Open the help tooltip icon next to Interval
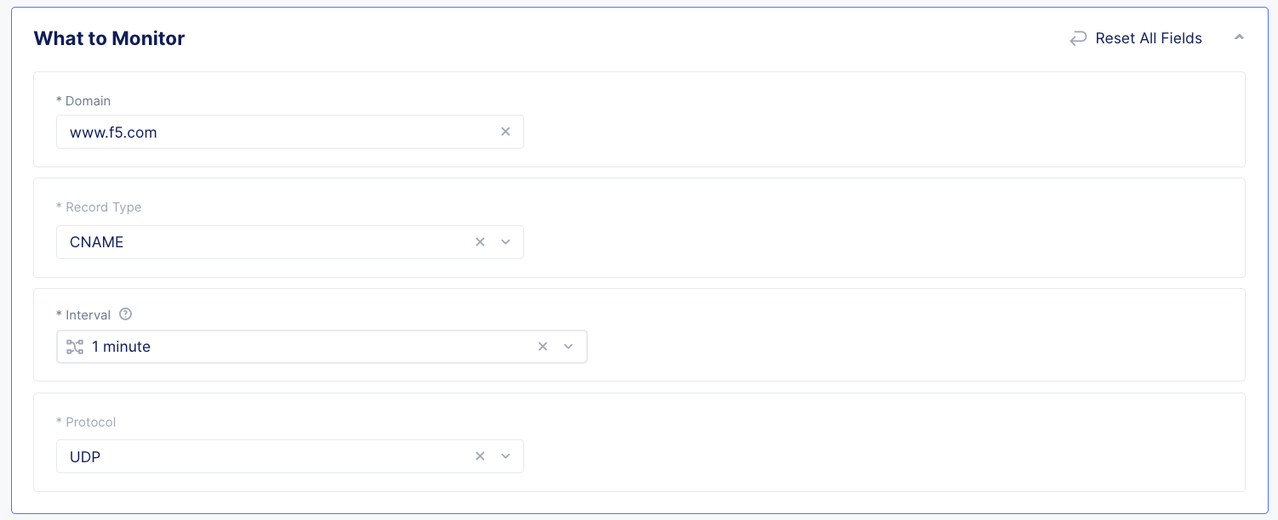Viewport: 1278px width, 520px height. [x=125, y=314]
